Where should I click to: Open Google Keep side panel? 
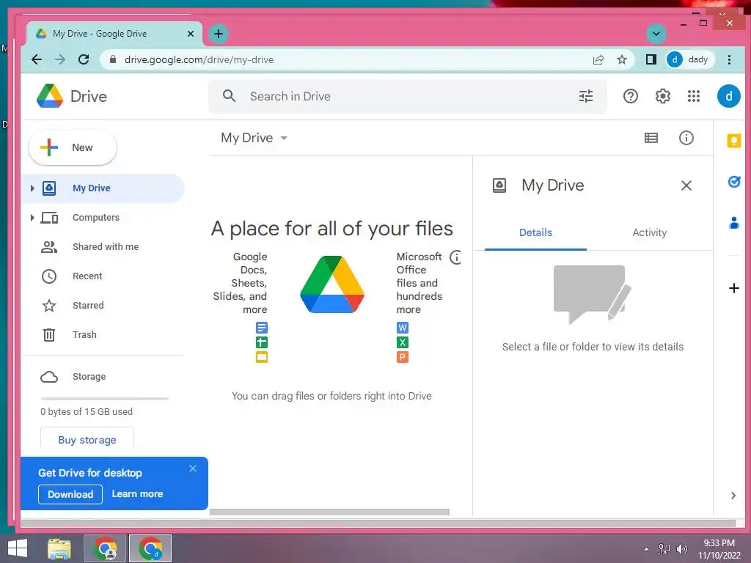[x=733, y=140]
